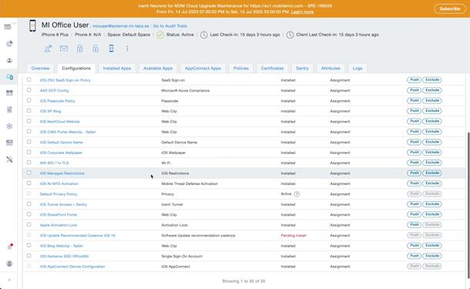Click the unlock device icon
470x289 pixels.
96,49
